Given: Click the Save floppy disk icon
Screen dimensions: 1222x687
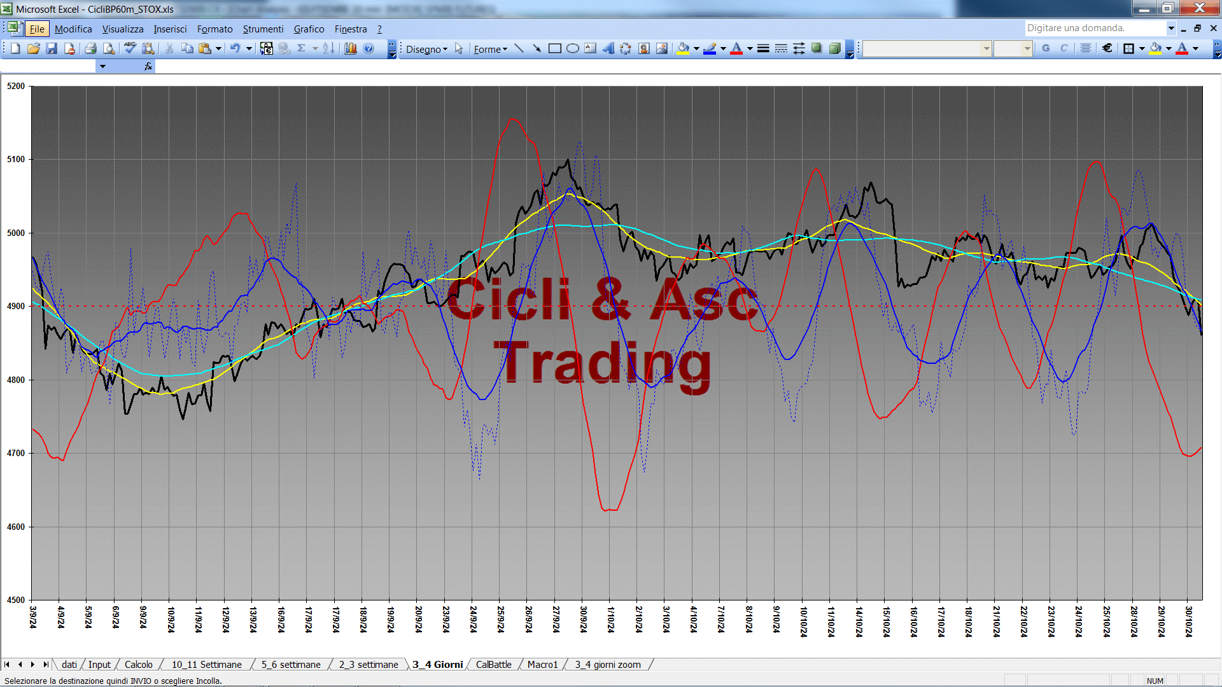Looking at the screenshot, I should click(x=52, y=48).
